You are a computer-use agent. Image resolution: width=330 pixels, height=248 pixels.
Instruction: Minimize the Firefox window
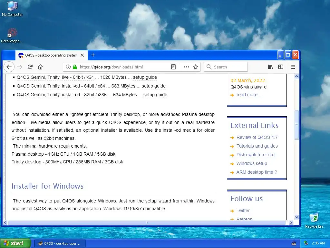[280, 55]
